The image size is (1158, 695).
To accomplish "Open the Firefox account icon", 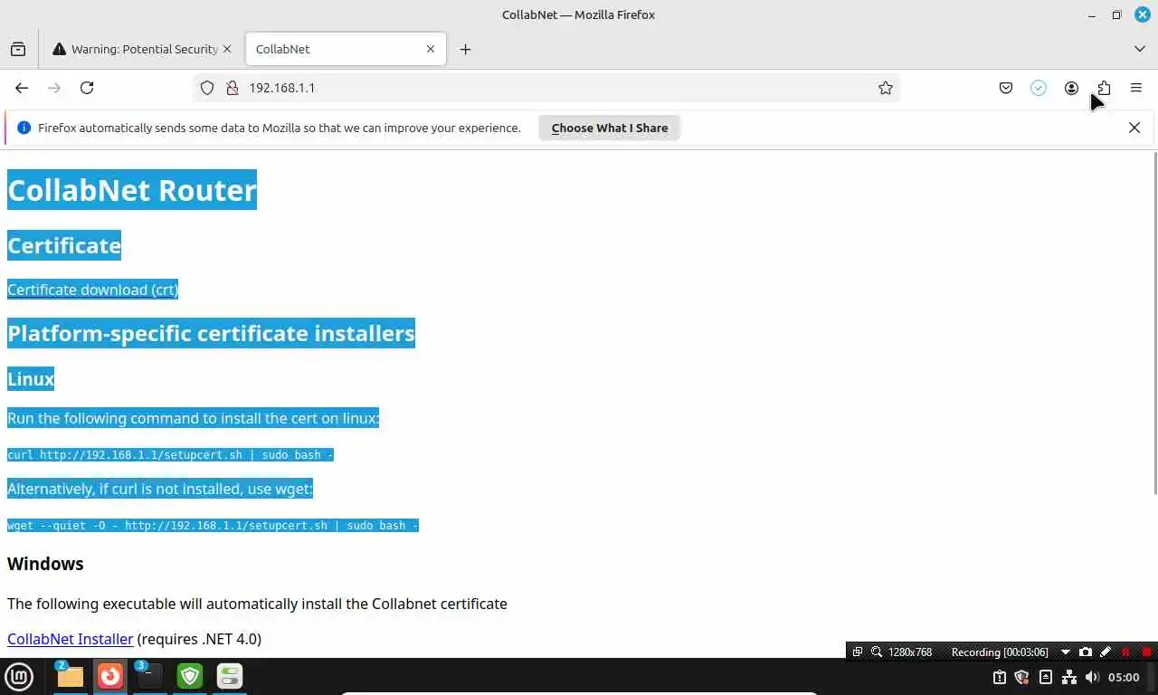I will coord(1071,88).
